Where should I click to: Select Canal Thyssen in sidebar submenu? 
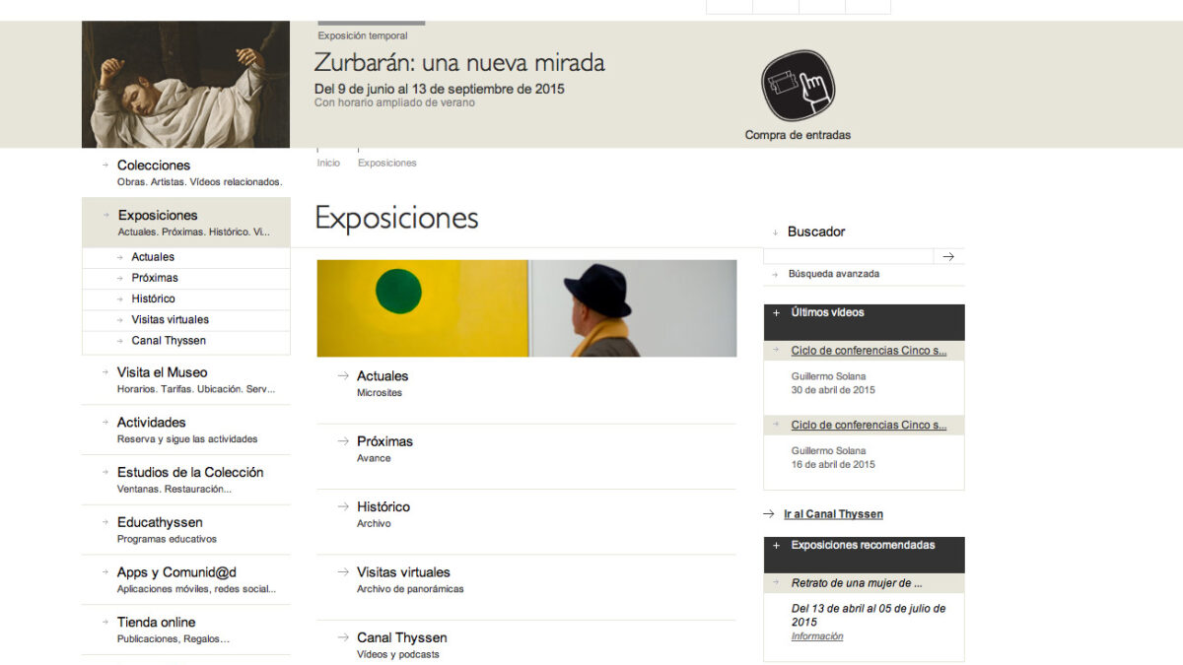169,341
